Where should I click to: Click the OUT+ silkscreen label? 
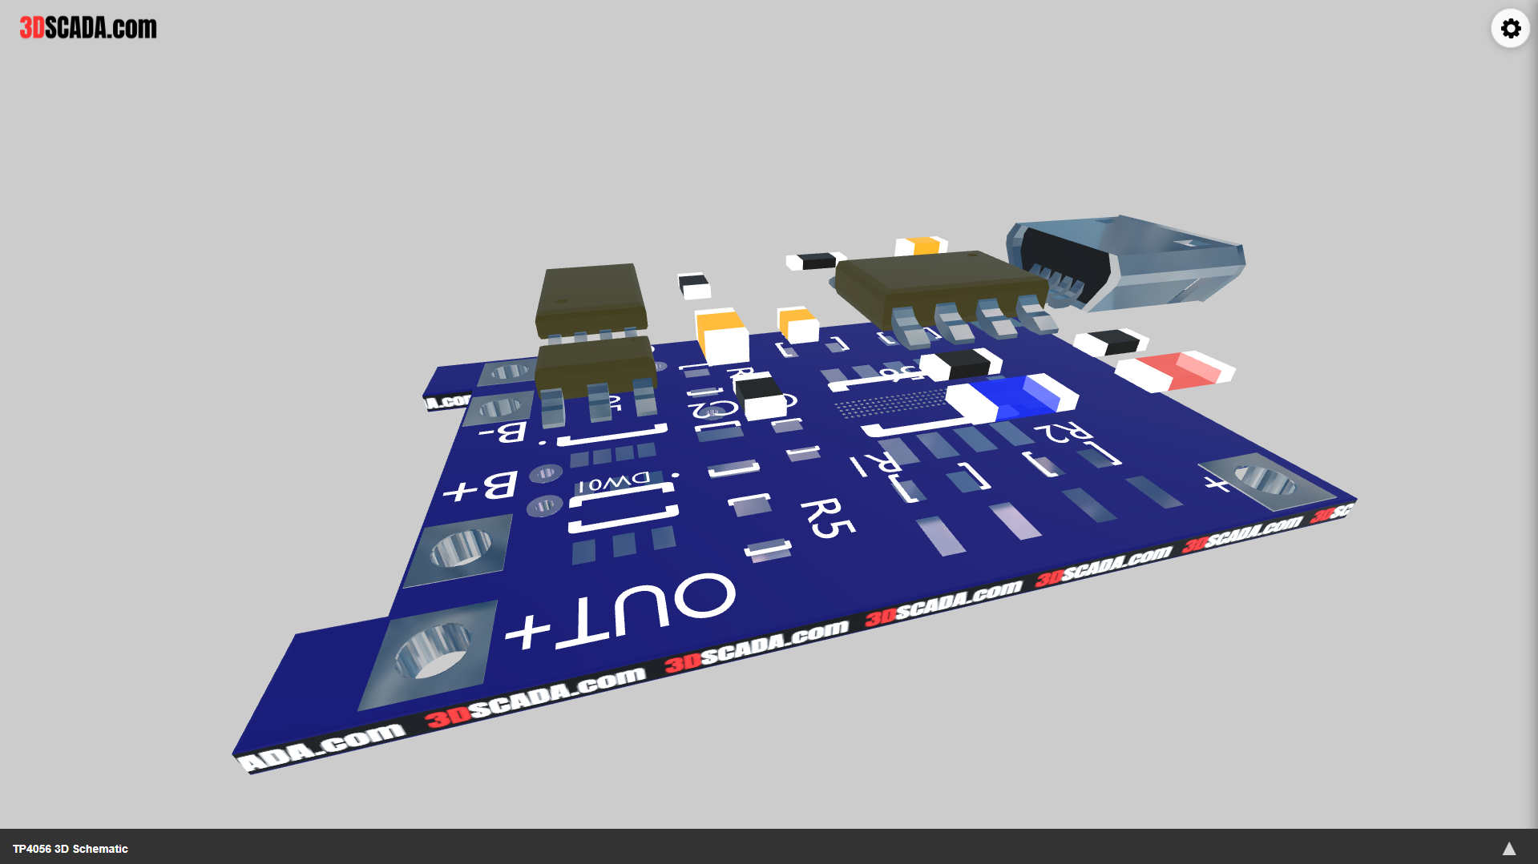tap(620, 611)
